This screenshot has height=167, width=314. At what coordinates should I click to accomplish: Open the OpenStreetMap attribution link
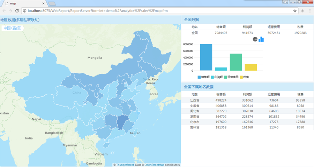pyautogui.click(x=155, y=165)
